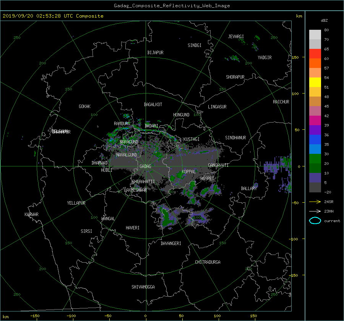The width and height of the screenshot is (344, 321).
Task: Click the SHIVAMOGGA city label
Action: pos(143,287)
